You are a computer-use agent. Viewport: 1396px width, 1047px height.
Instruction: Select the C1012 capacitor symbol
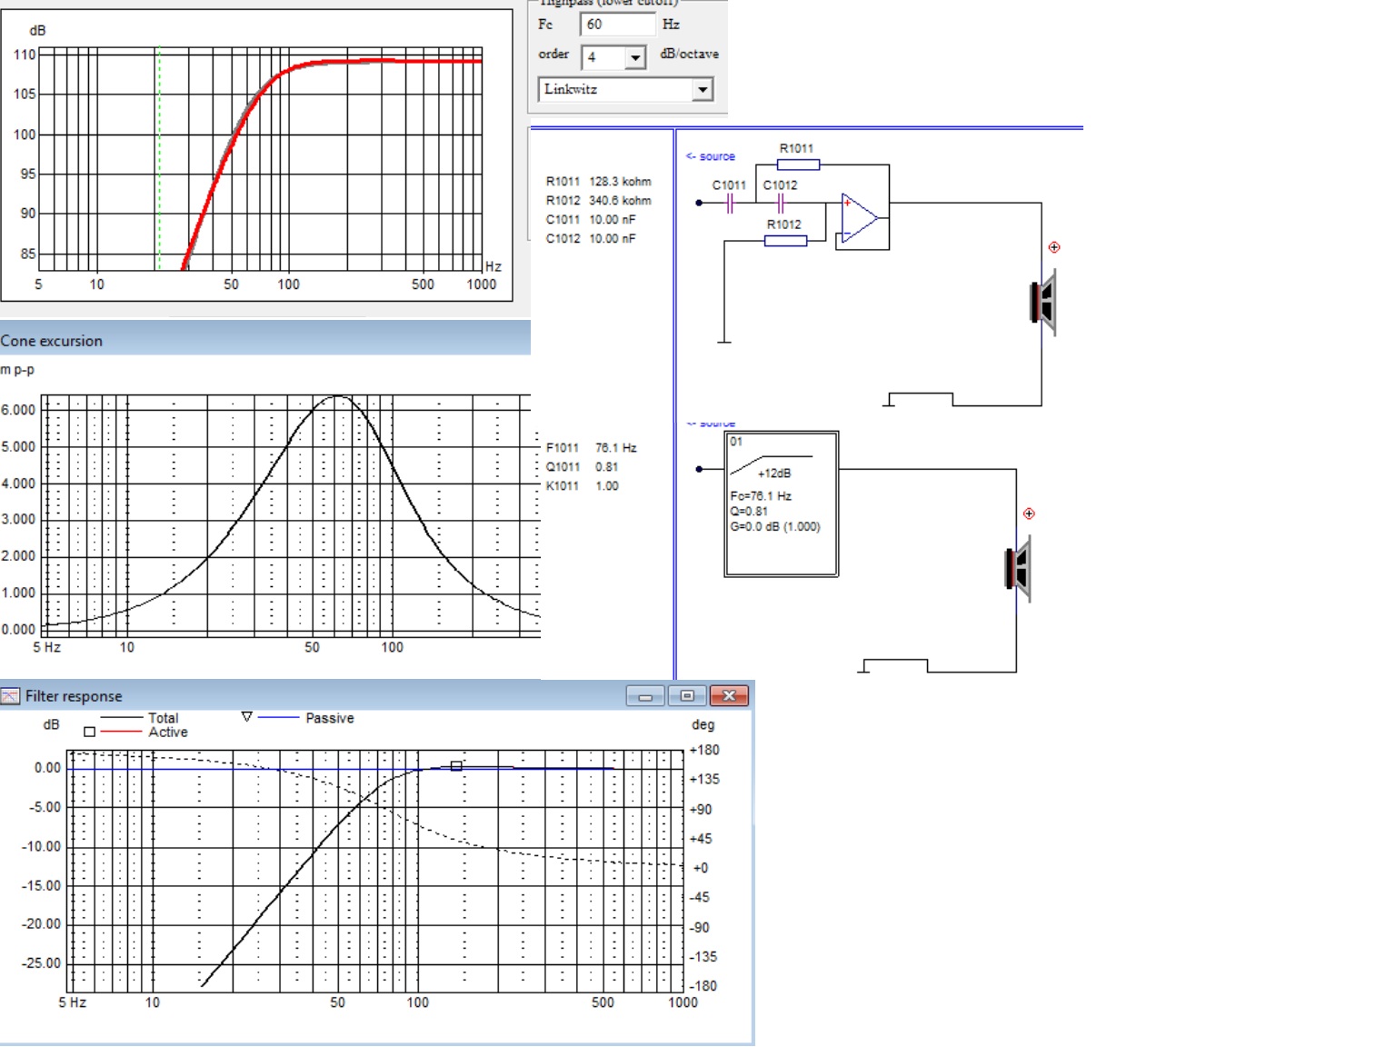click(780, 203)
